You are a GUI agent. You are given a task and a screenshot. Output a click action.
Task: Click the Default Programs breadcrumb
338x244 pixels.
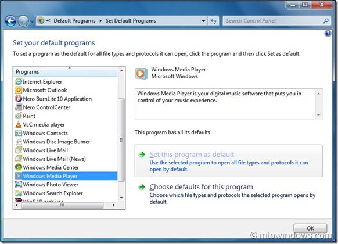74,21
